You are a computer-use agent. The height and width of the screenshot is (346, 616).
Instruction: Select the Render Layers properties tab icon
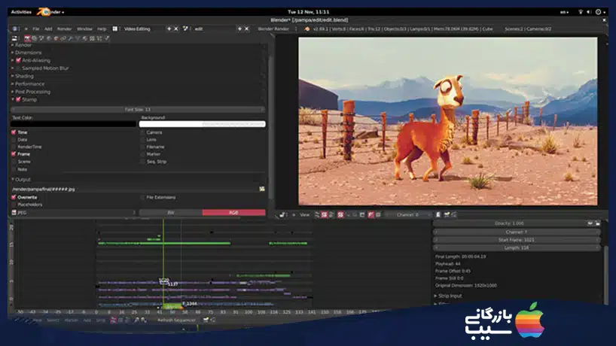[x=35, y=38]
